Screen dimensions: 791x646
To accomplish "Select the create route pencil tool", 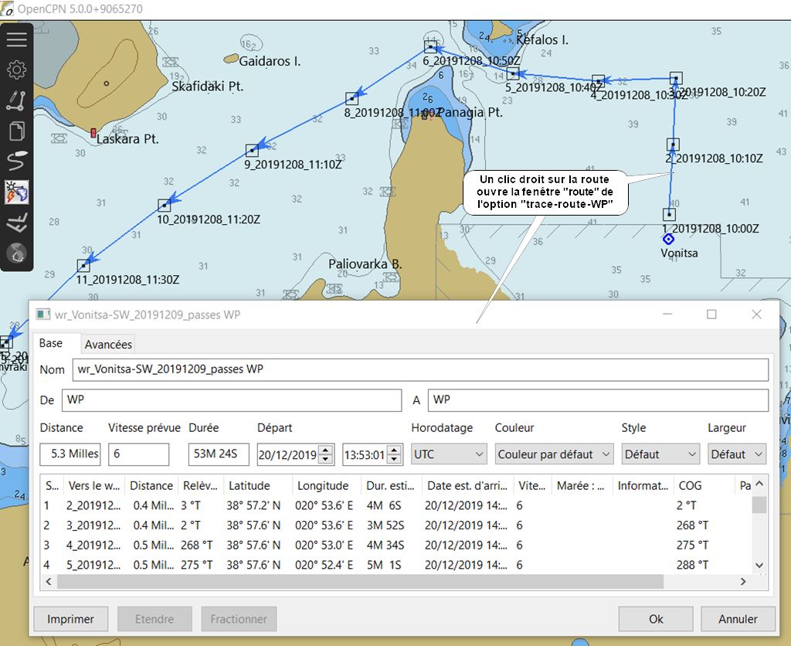I will coord(17,100).
